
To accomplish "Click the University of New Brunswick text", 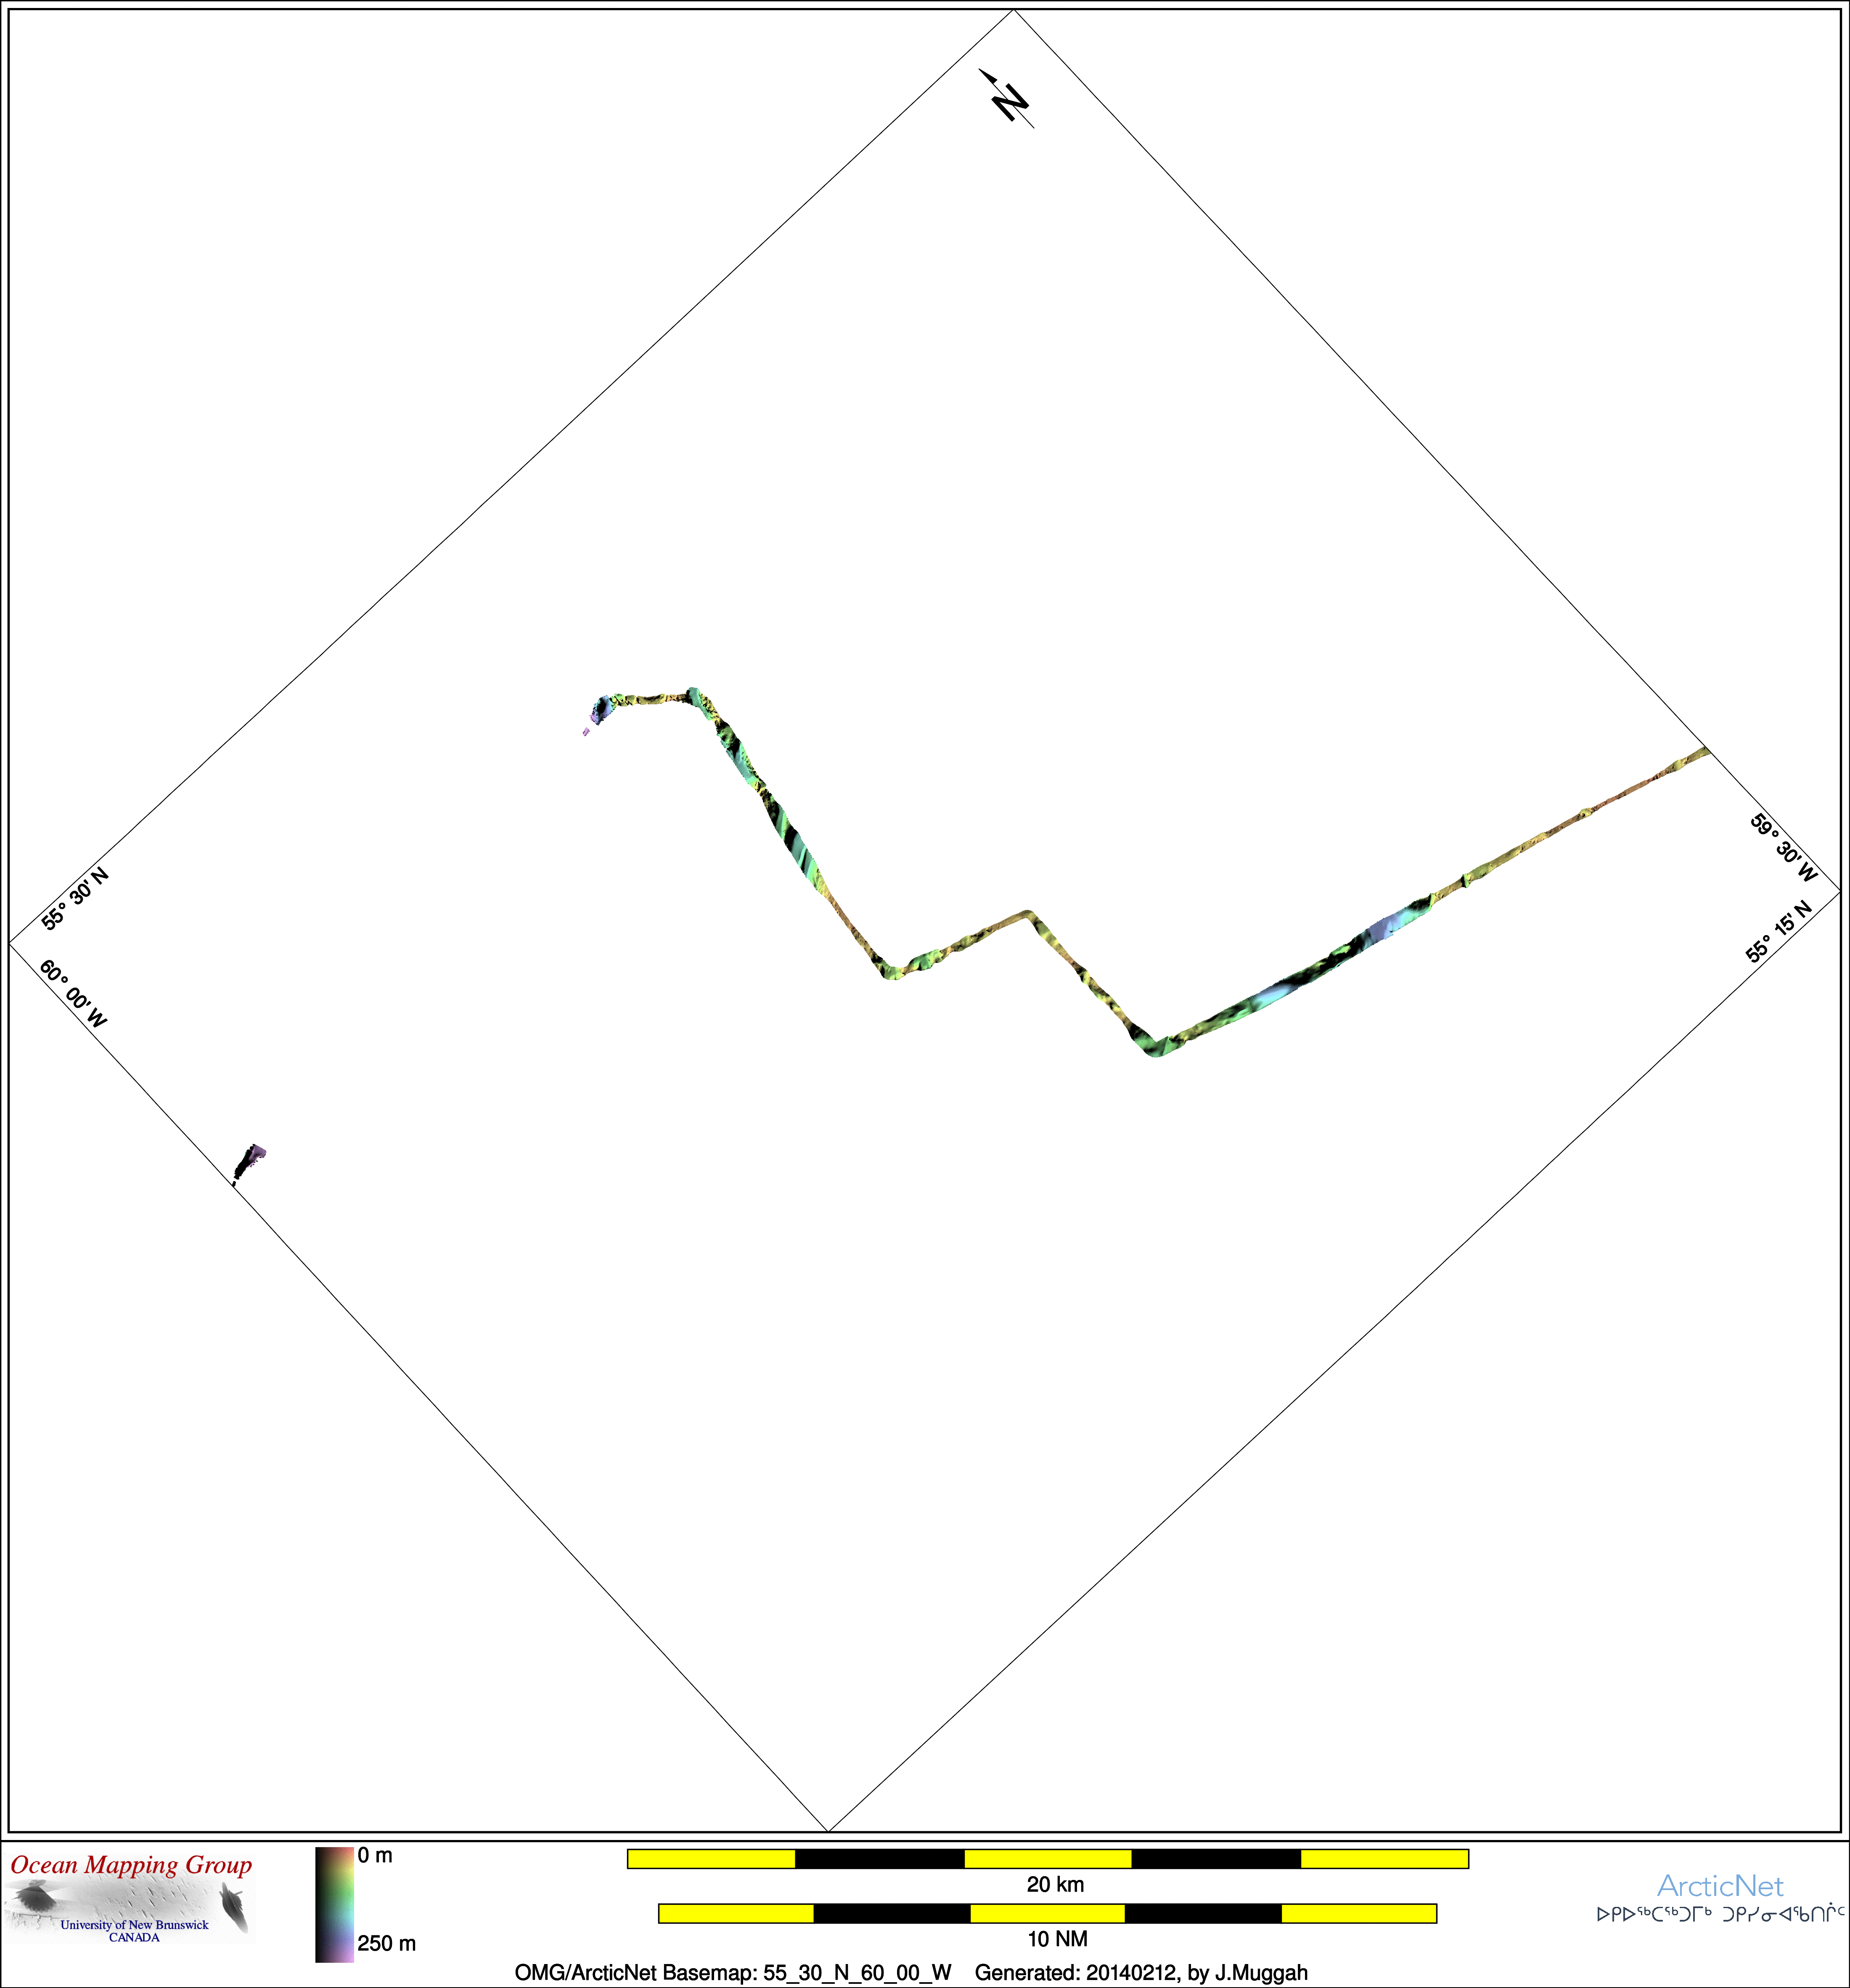I will tap(134, 1925).
